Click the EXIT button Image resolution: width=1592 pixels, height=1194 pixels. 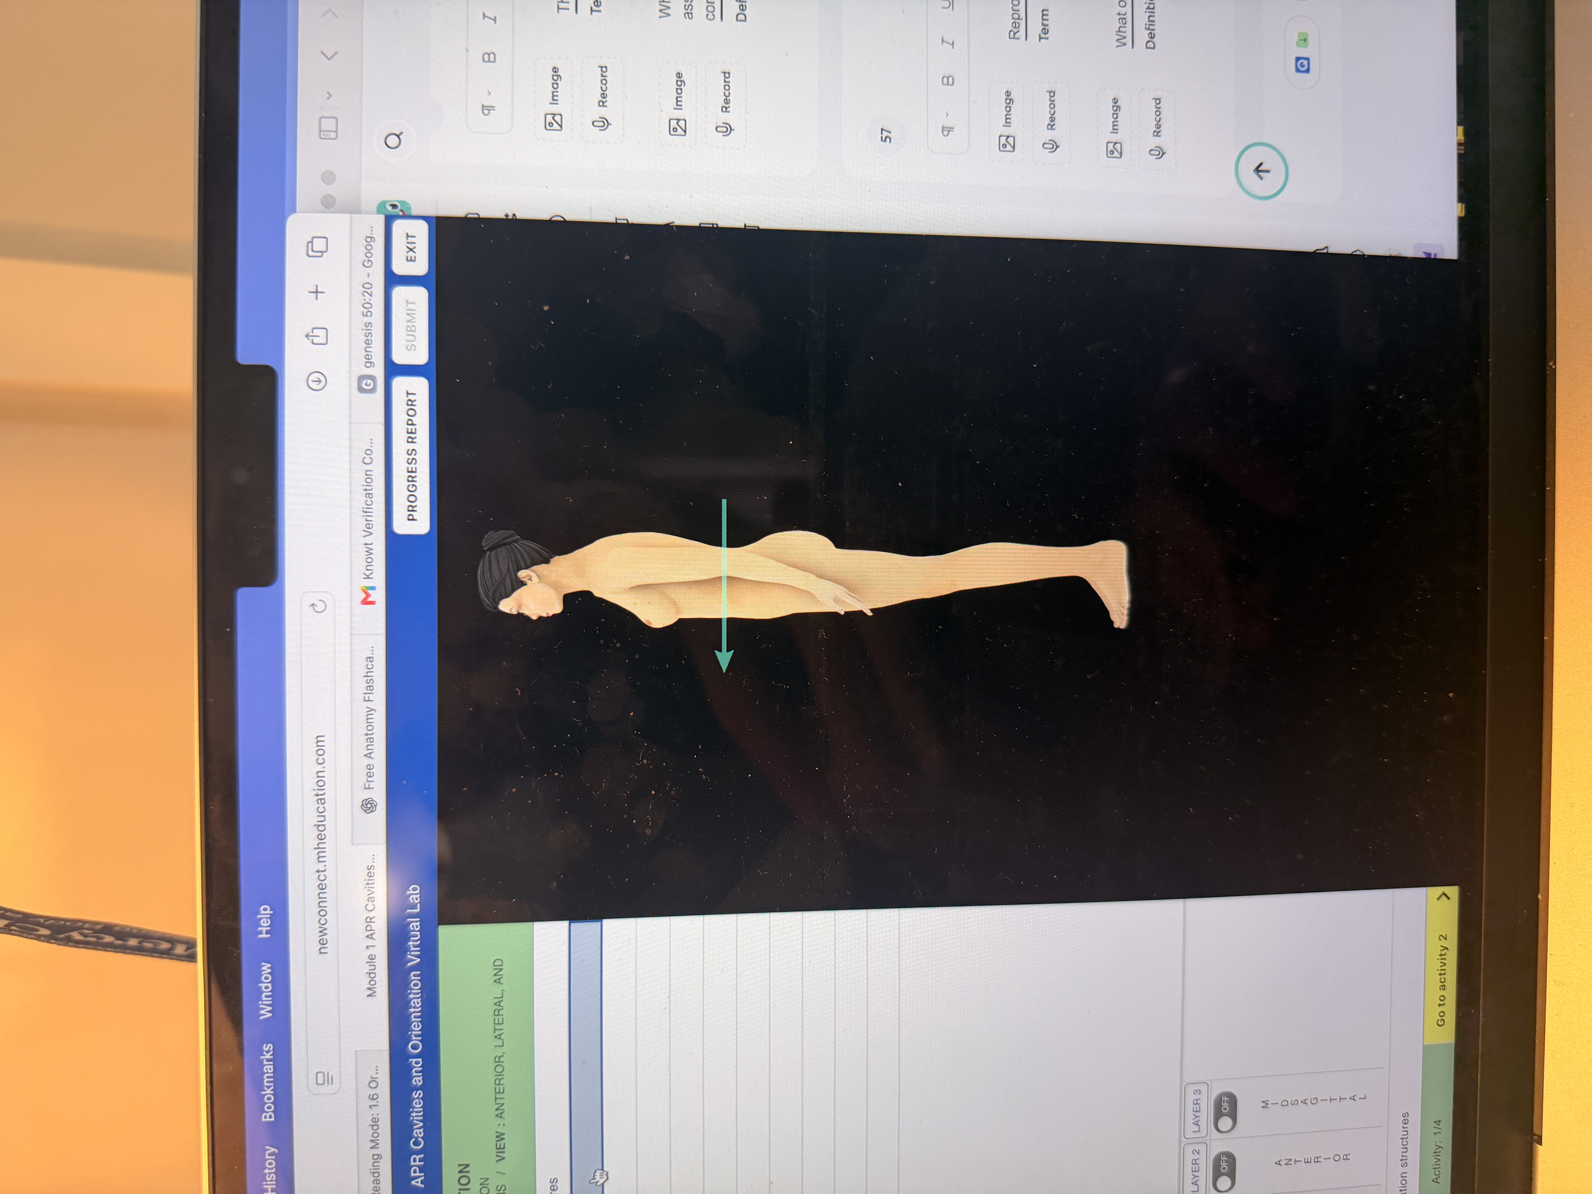[410, 247]
